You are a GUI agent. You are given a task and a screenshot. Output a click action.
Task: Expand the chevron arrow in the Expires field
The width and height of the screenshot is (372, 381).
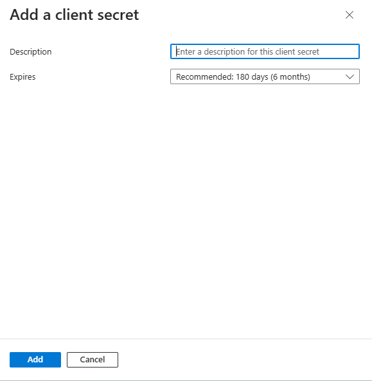[x=350, y=77]
